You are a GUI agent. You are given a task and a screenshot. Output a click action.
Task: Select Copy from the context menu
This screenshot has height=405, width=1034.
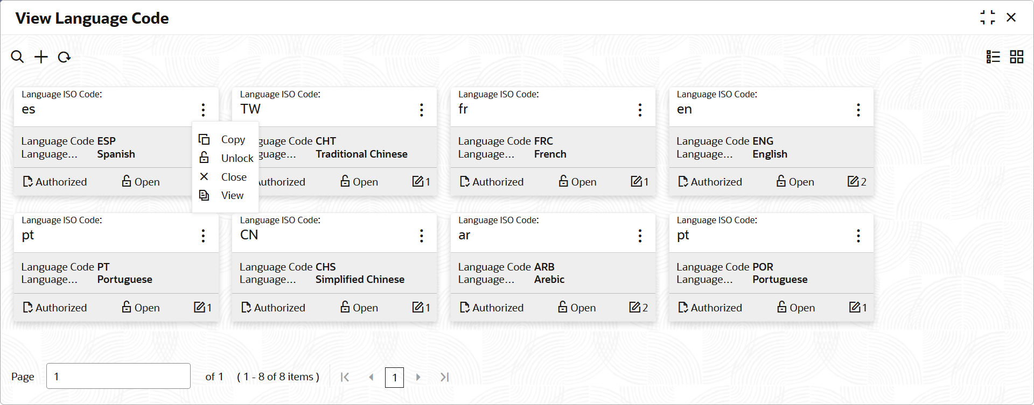point(233,140)
